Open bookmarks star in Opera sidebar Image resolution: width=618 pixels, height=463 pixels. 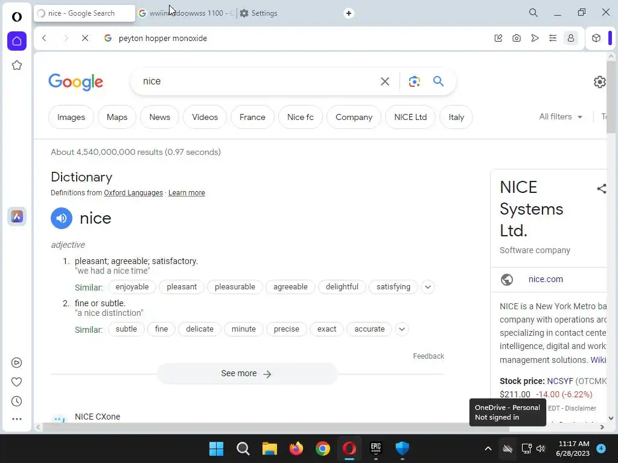pyautogui.click(x=16, y=65)
